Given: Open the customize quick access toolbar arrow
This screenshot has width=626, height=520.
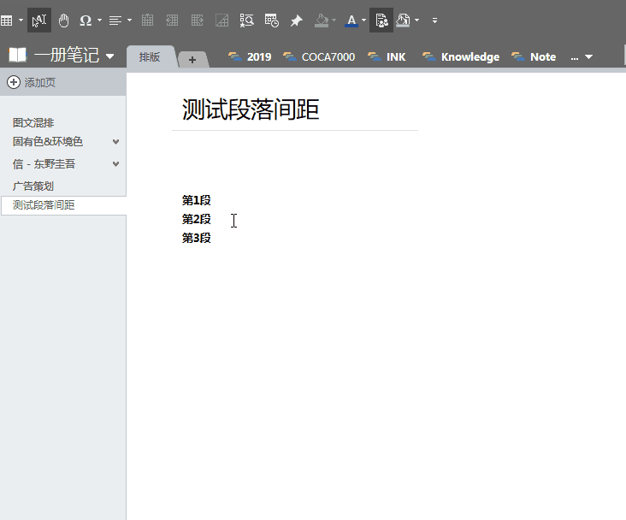Looking at the screenshot, I should 434,20.
